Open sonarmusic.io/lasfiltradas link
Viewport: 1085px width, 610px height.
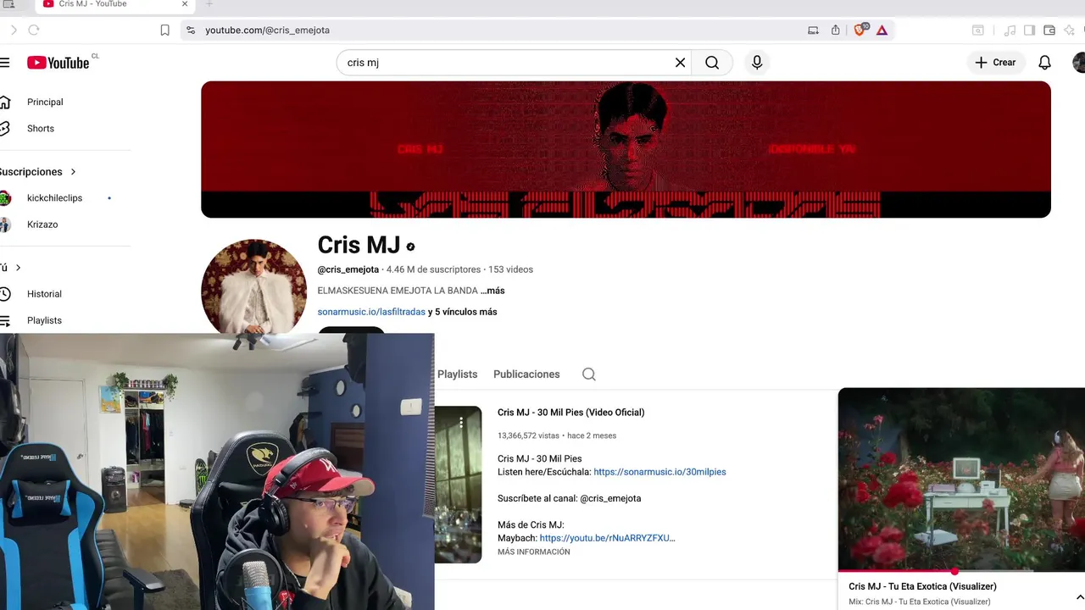tap(371, 312)
